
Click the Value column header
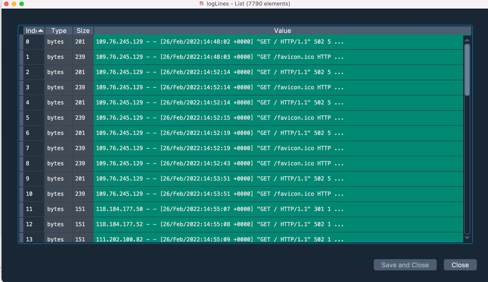[x=282, y=31]
